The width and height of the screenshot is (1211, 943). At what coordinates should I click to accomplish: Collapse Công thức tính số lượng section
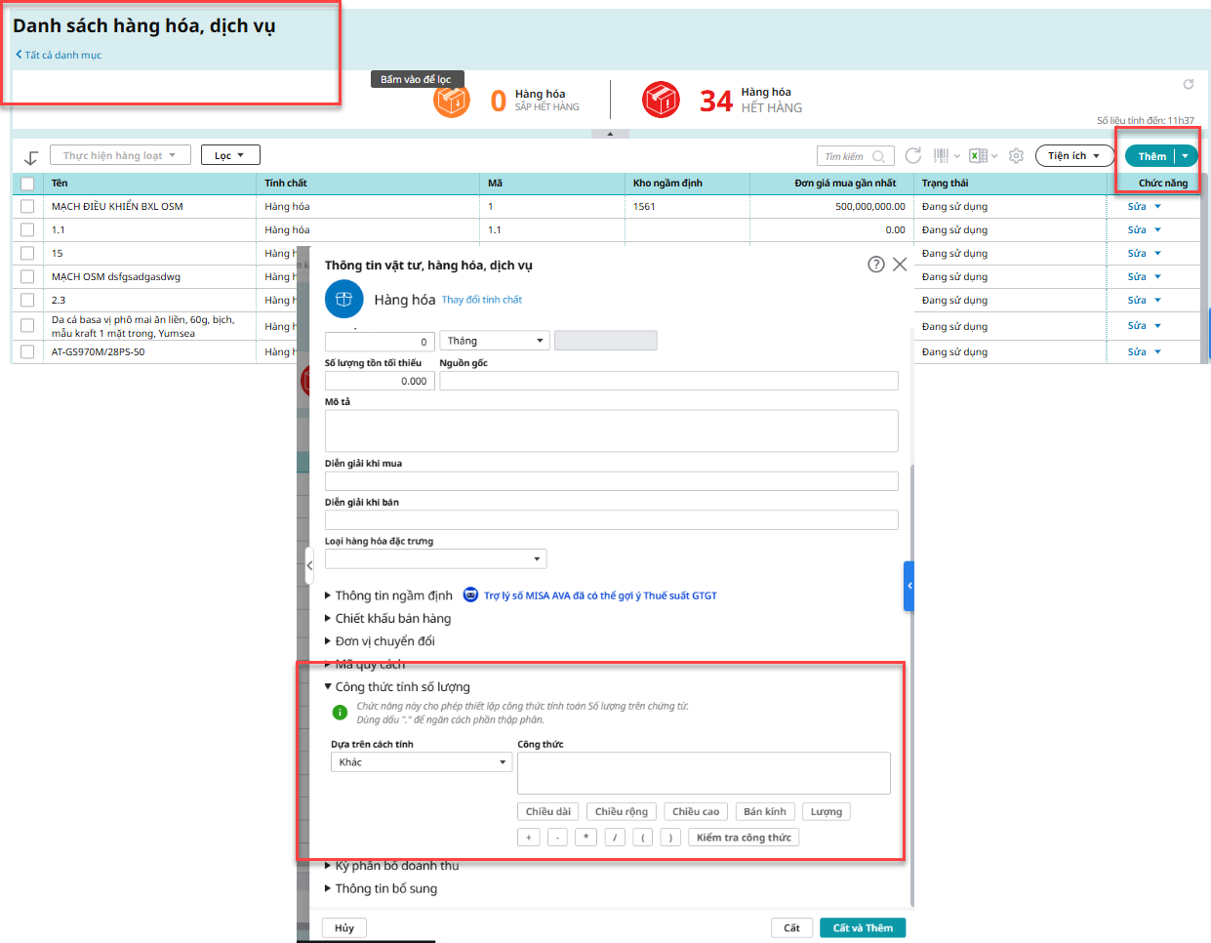click(397, 687)
